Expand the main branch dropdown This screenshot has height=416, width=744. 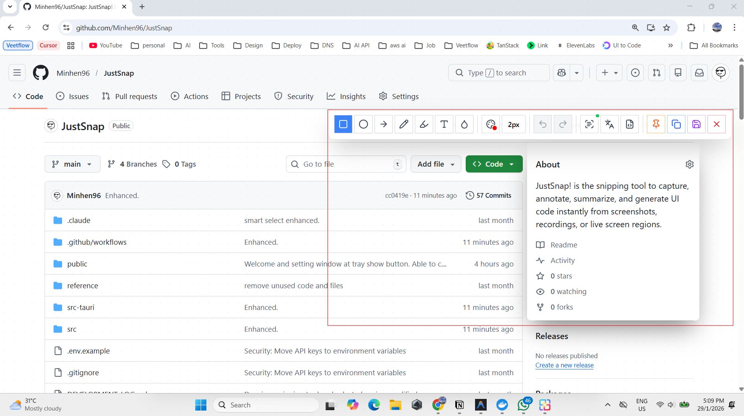(x=73, y=164)
